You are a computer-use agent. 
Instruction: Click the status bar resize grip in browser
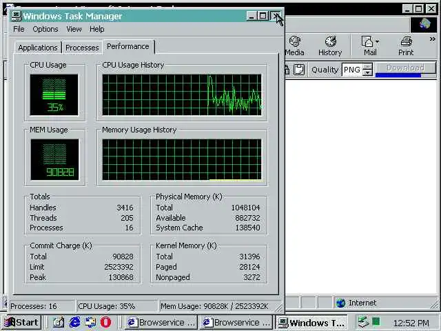click(x=434, y=303)
